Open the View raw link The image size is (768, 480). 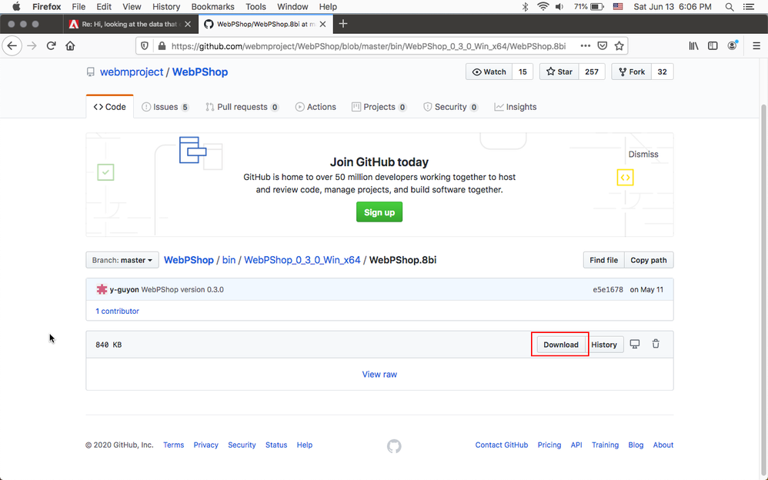(379, 374)
